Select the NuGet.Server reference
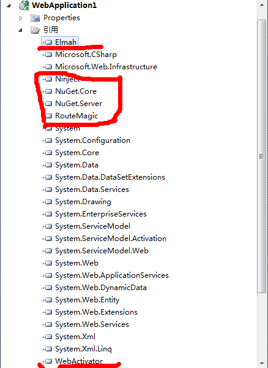 tap(79, 104)
